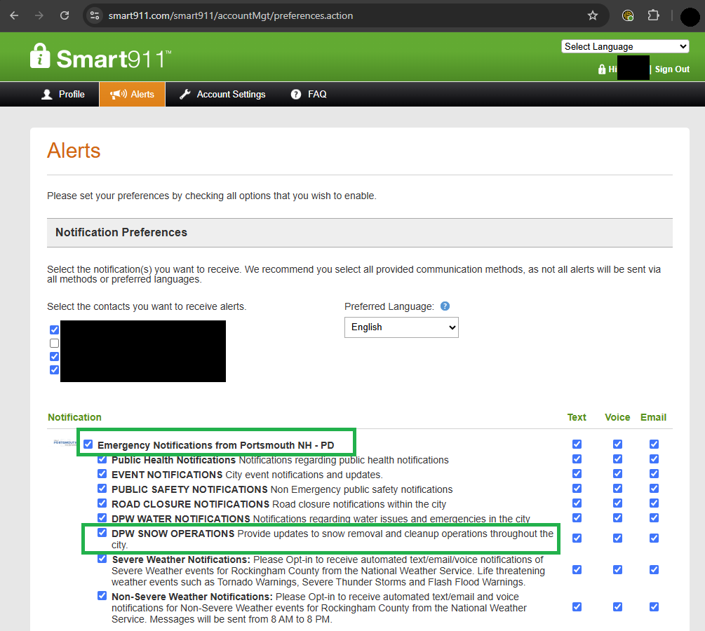
Task: Click the Smart911 logo
Action: tap(101, 57)
